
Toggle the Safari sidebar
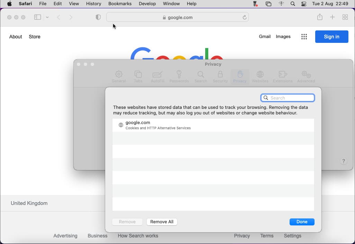(x=37, y=17)
